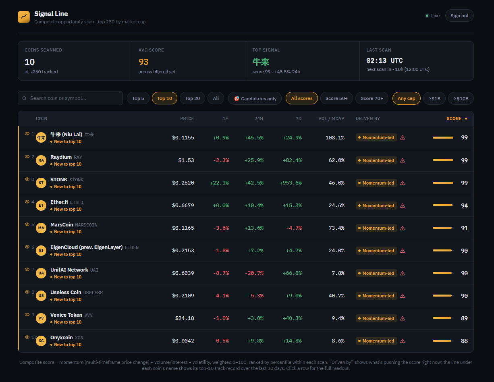Viewport: 494px width, 382px height.
Task: Select the ≥$1B market cap filter
Action: point(434,98)
